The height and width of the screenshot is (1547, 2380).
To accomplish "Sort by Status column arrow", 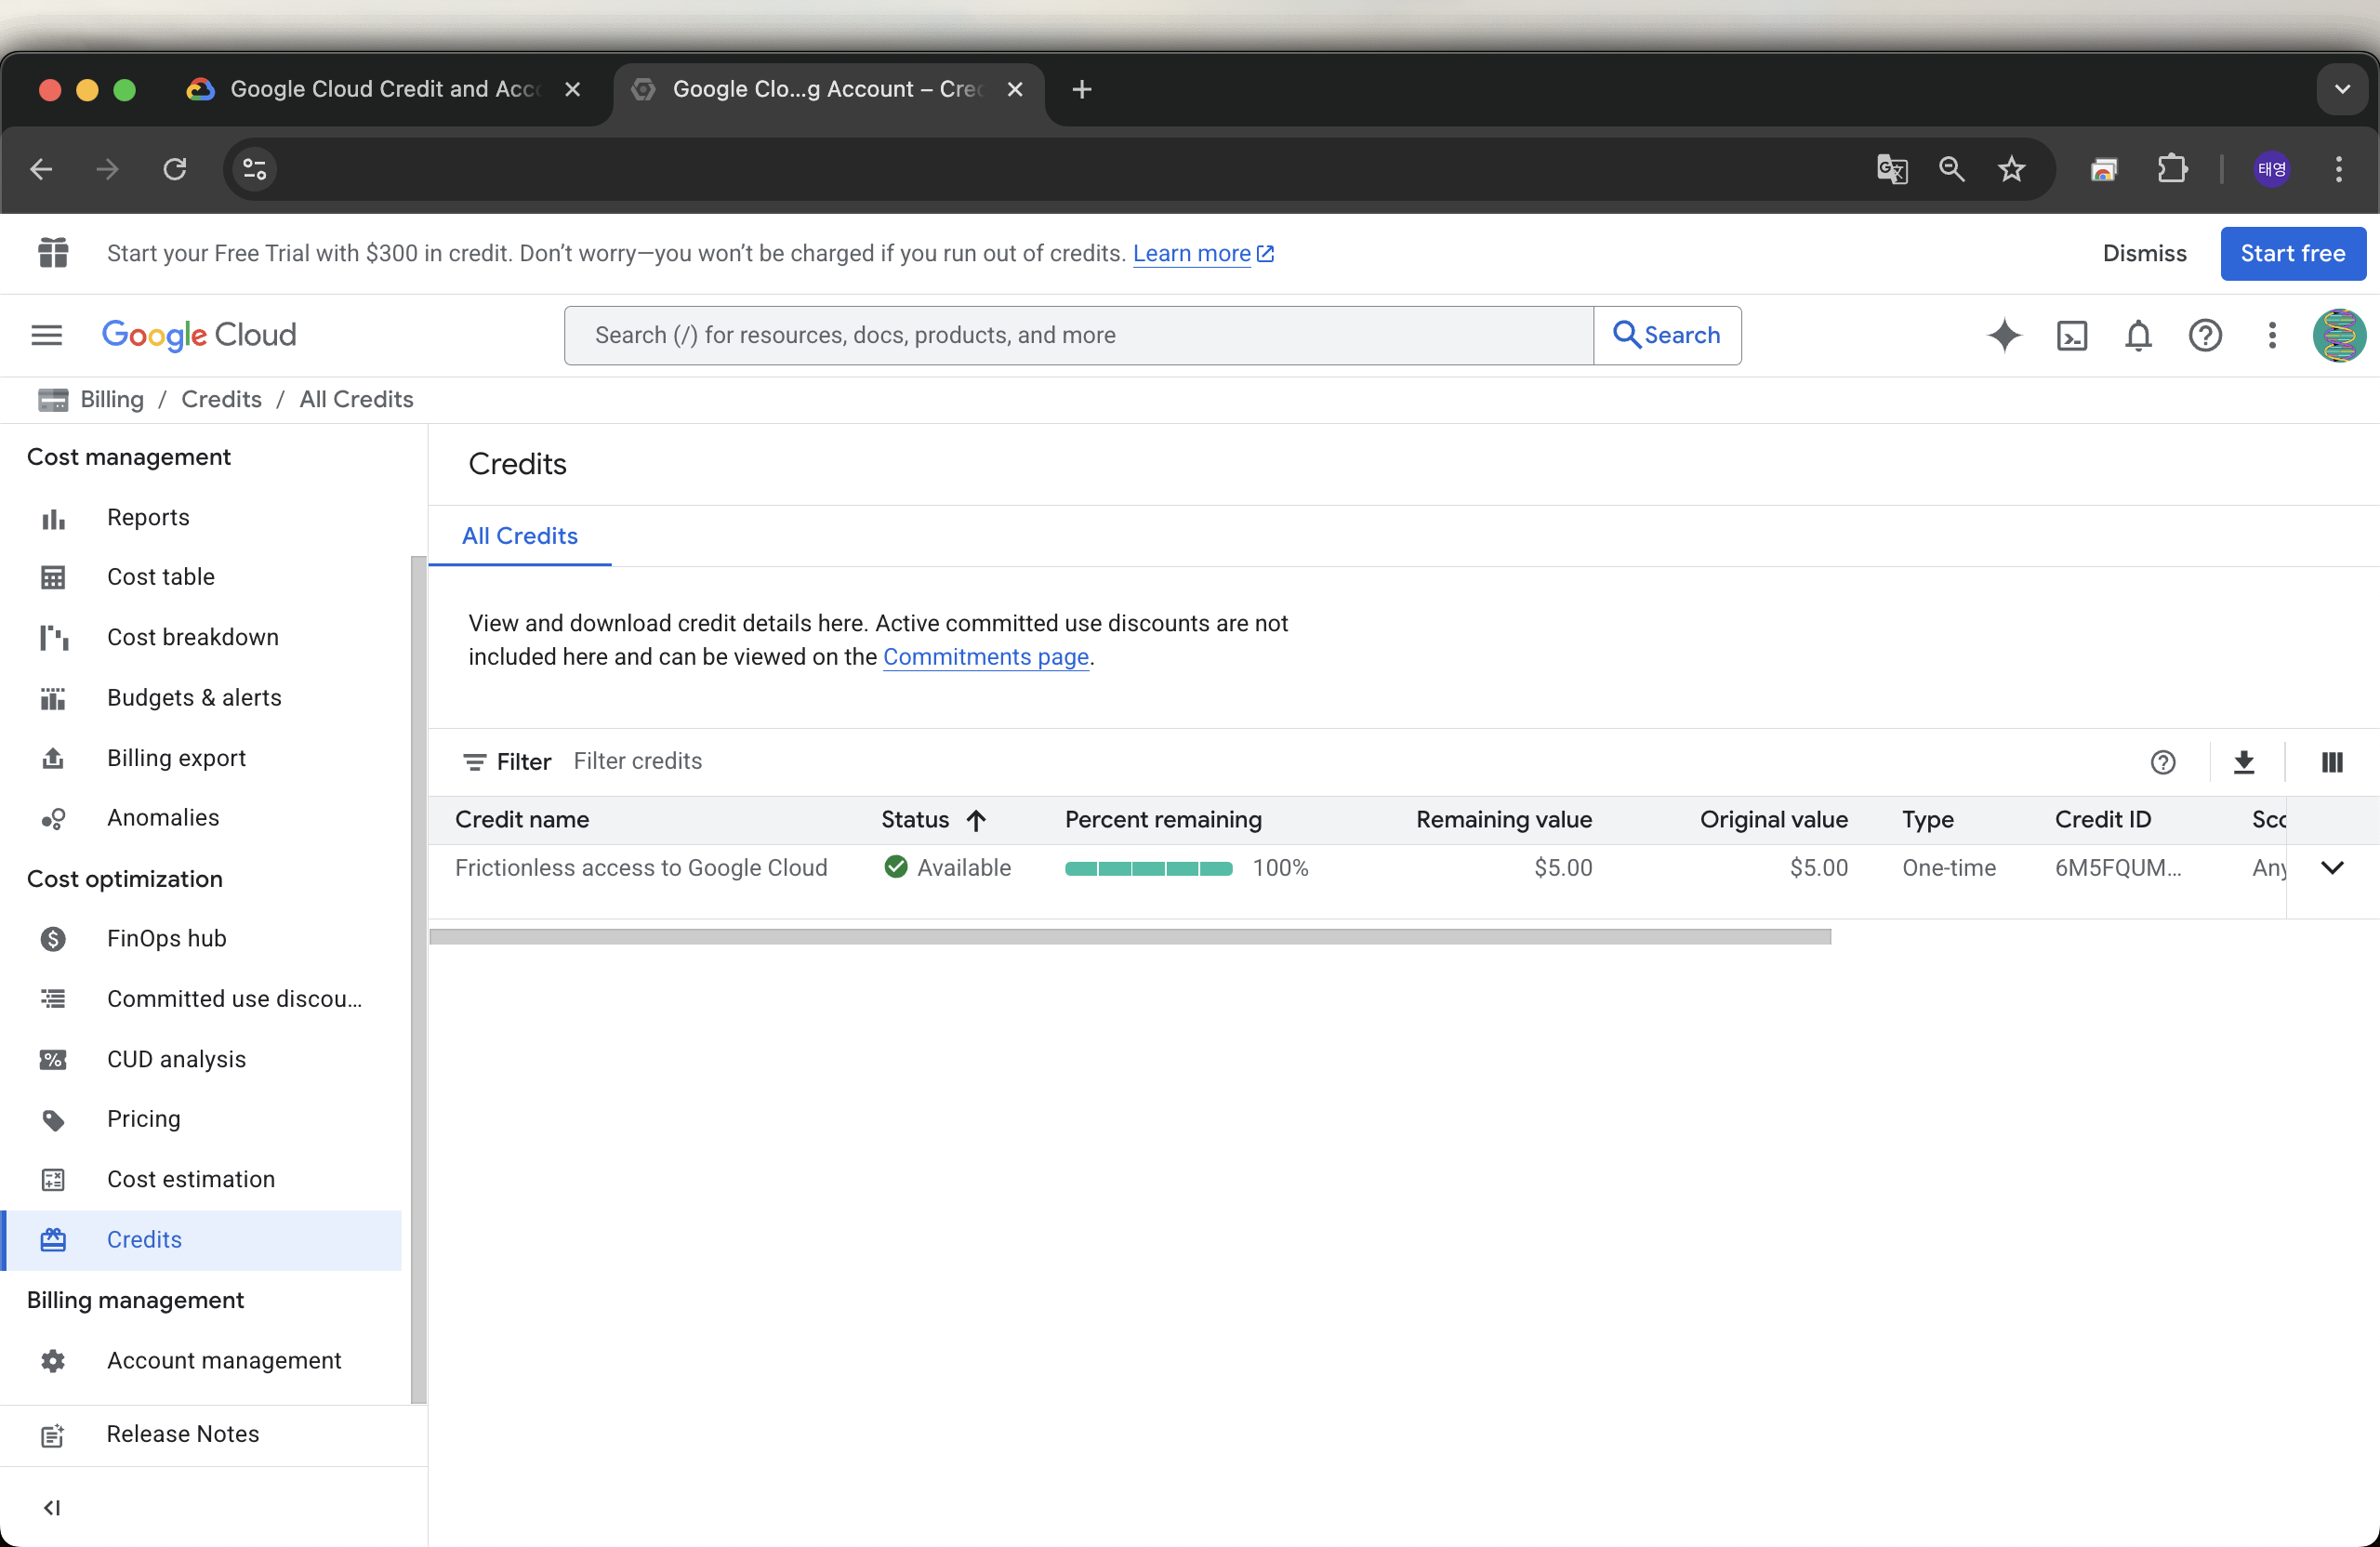I will [976, 820].
